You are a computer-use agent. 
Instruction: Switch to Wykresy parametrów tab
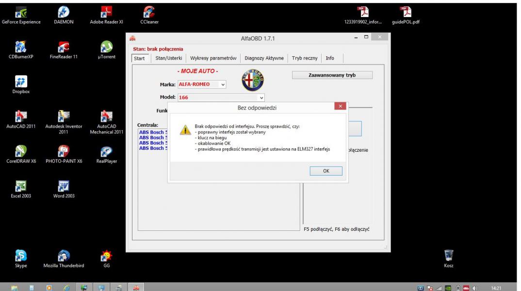click(x=213, y=58)
